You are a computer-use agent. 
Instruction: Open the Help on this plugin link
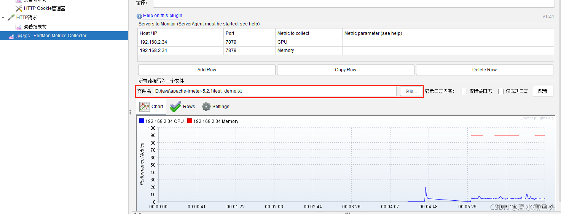click(x=163, y=16)
